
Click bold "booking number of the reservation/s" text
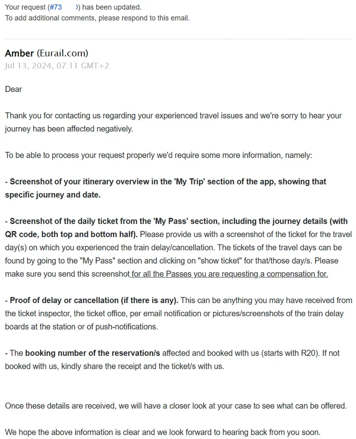click(92, 353)
